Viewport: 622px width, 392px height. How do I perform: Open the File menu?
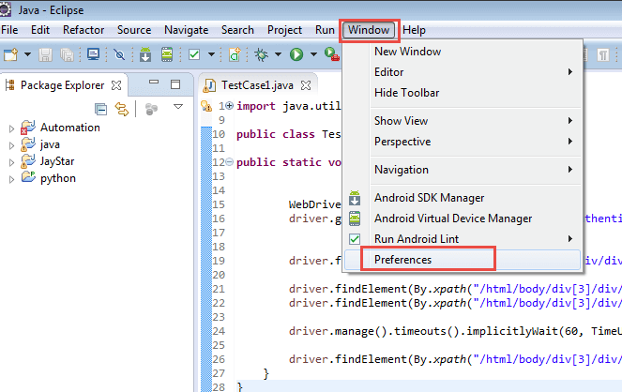tap(9, 30)
